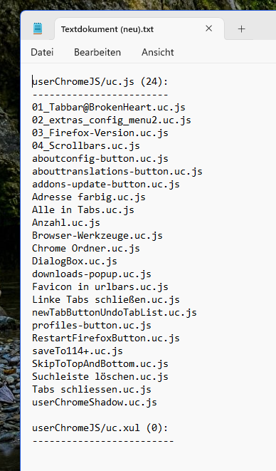
Task: Click the DialogBox.uc.js text line
Action: click(75, 261)
